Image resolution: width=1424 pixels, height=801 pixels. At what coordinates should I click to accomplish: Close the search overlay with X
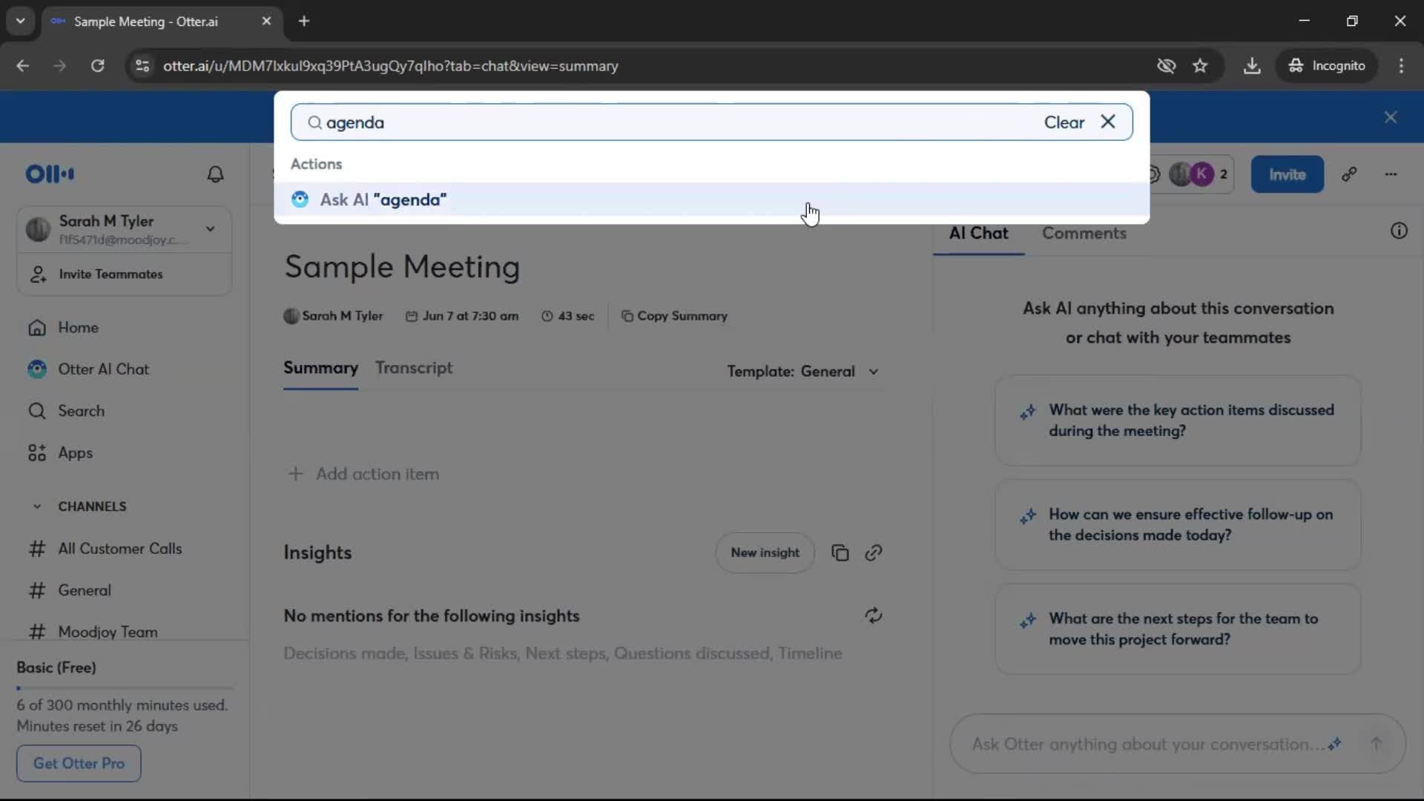1108,122
